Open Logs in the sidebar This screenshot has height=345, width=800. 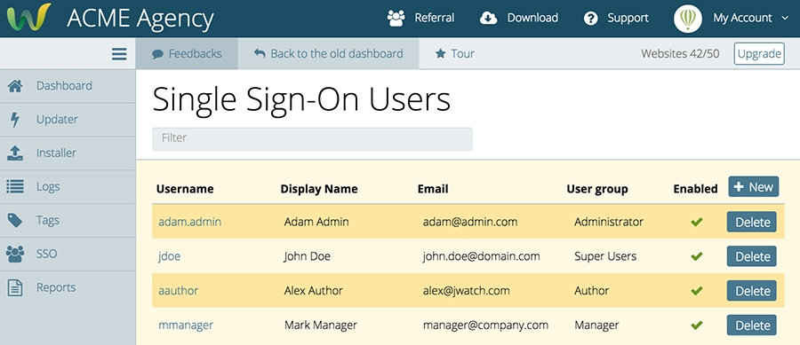tap(68, 187)
